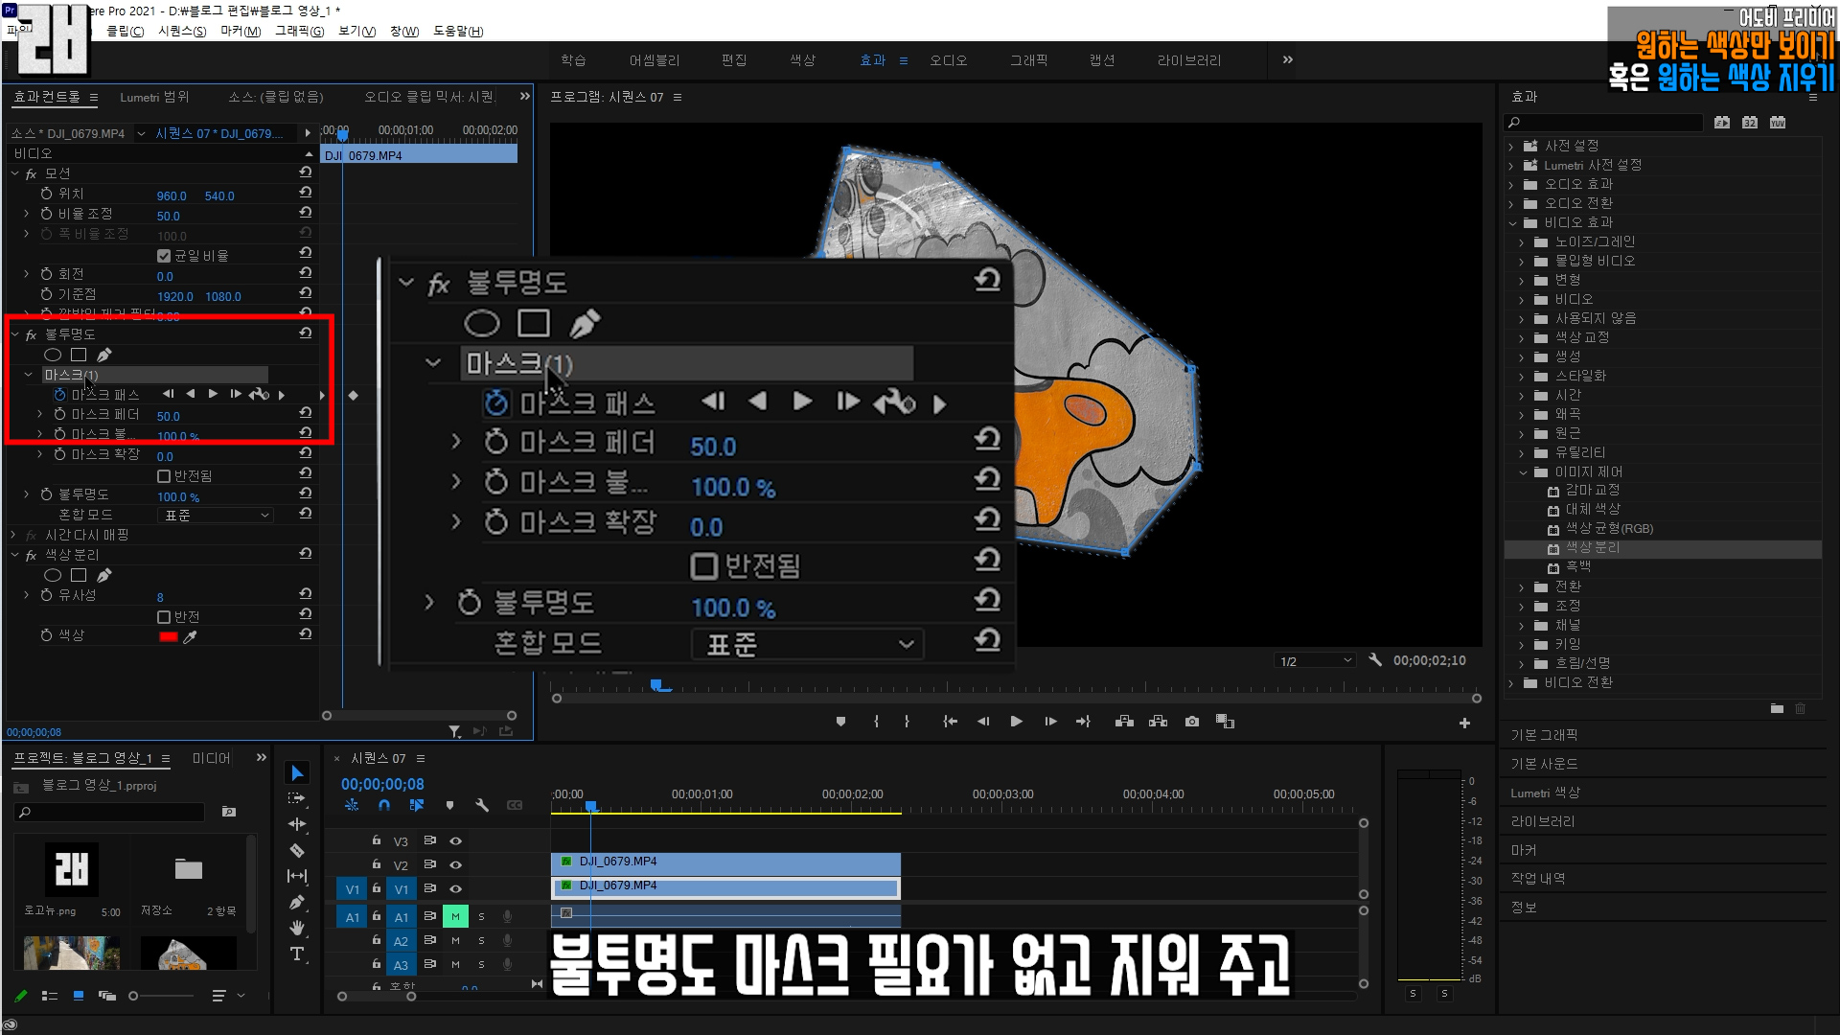Toggle V2 track visibility eye
Image resolution: width=1840 pixels, height=1035 pixels.
pos(456,865)
